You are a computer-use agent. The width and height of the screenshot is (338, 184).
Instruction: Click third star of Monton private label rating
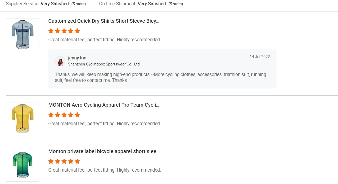click(x=64, y=161)
